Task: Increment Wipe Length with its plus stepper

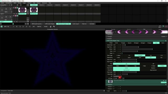Action: (120, 72)
